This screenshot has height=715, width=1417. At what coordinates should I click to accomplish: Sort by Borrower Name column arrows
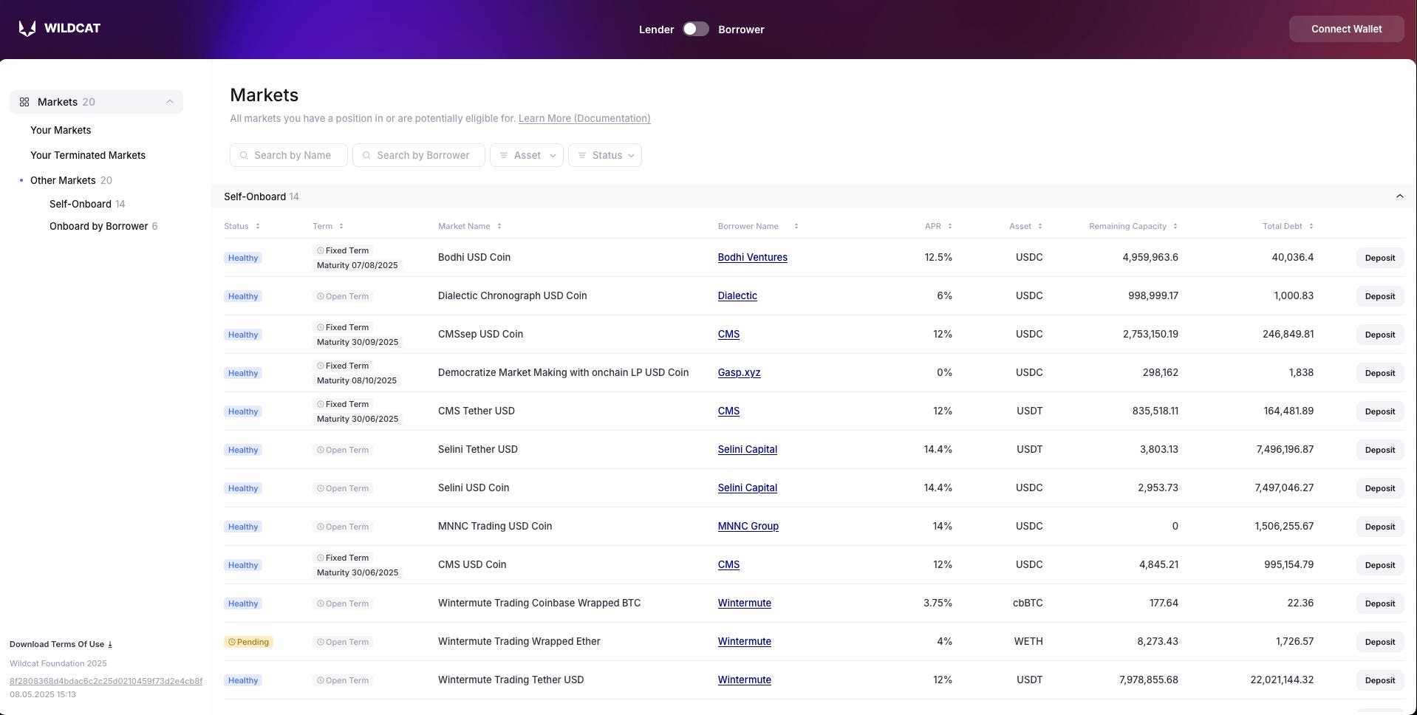796,226
